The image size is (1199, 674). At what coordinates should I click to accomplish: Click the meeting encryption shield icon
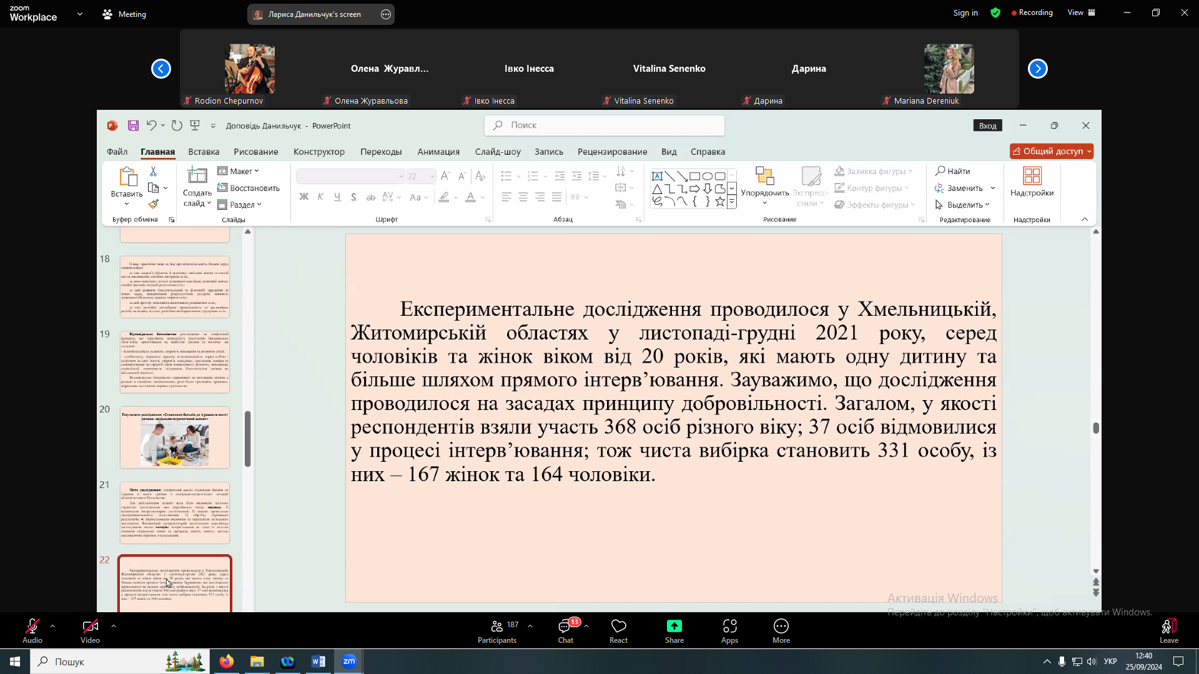point(995,12)
